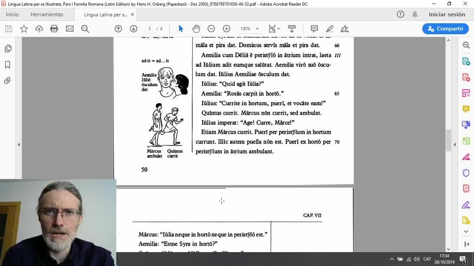Screen dimensions: 474x266
Task: Select the Lingua Latina document tab
Action: point(105,14)
